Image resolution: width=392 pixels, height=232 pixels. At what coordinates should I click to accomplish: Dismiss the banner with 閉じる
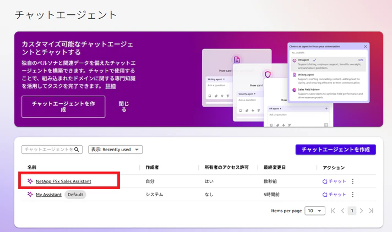click(124, 107)
